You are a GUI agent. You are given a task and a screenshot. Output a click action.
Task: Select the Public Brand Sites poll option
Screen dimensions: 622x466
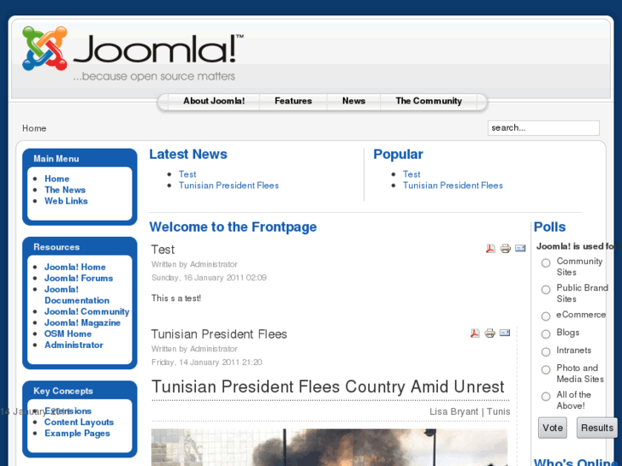pos(546,290)
